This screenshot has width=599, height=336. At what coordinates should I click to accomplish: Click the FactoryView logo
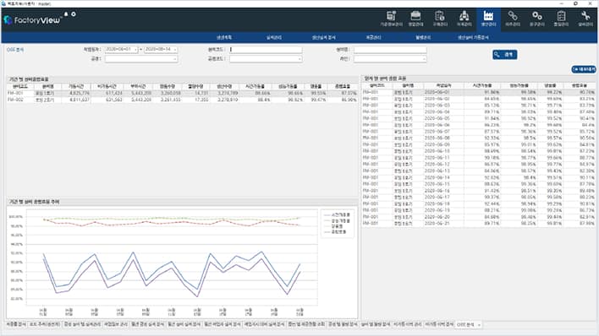[x=32, y=19]
